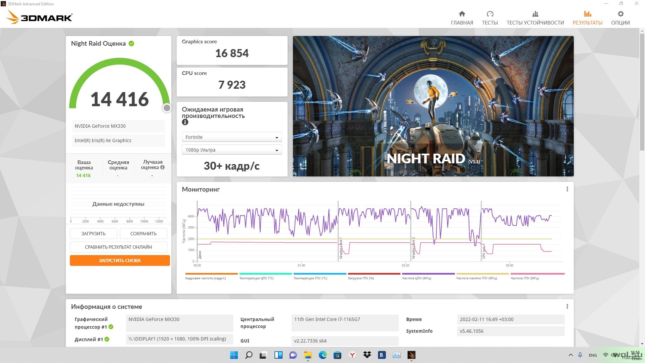Image resolution: width=645 pixels, height=363 pixels.
Task: Toggle Температура ГПУ legend series
Action: click(x=320, y=276)
